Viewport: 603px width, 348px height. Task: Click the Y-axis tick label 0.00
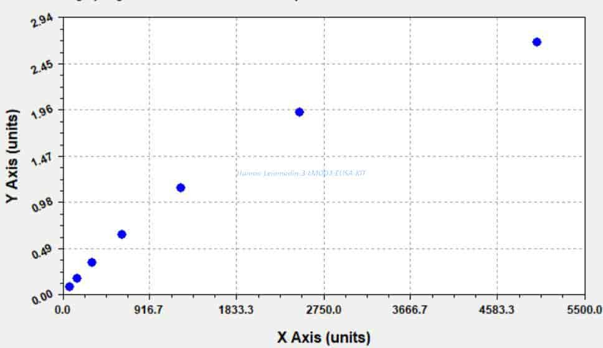tap(42, 297)
